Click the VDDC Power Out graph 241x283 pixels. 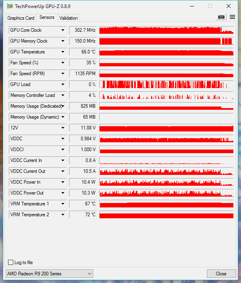tap(166, 193)
